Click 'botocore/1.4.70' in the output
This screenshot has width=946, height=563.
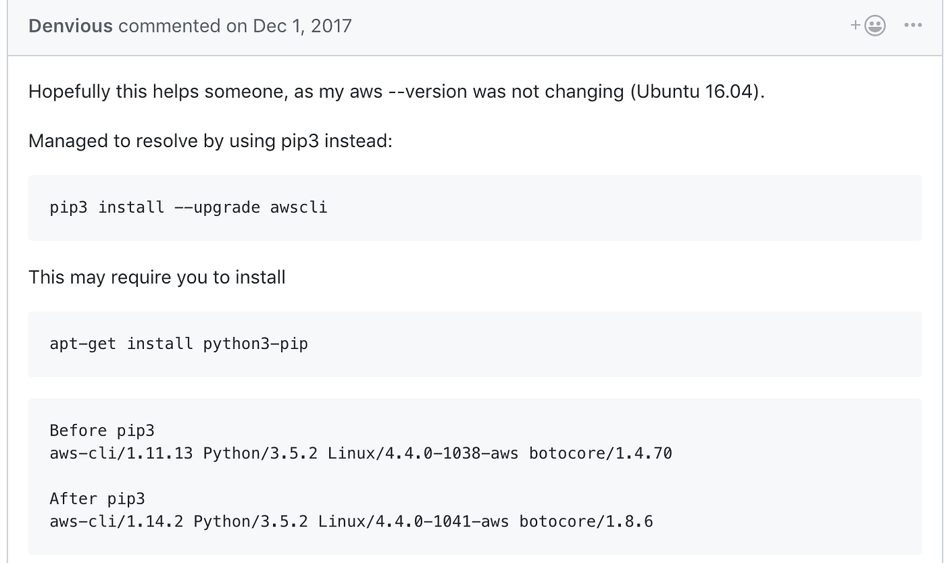coord(600,453)
